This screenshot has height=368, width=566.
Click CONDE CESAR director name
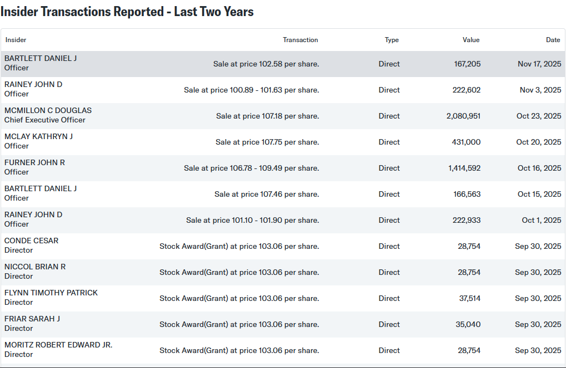[31, 241]
